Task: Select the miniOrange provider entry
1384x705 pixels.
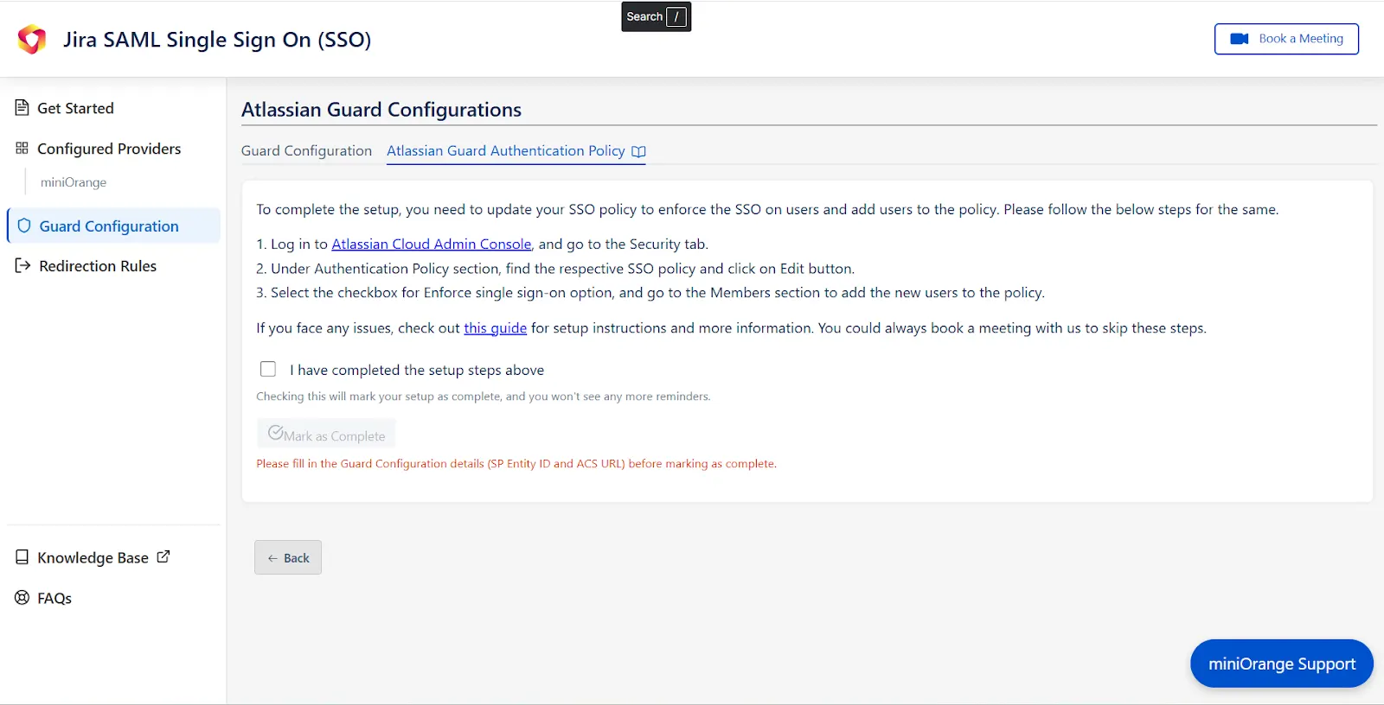Action: tap(74, 182)
